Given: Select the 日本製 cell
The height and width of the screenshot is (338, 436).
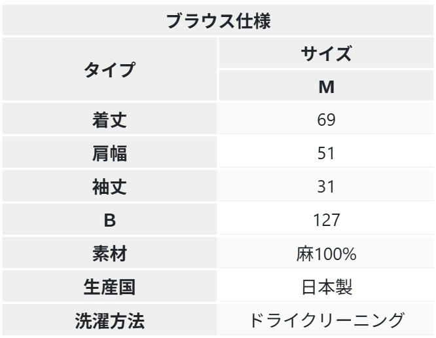Looking at the screenshot, I should (327, 288).
